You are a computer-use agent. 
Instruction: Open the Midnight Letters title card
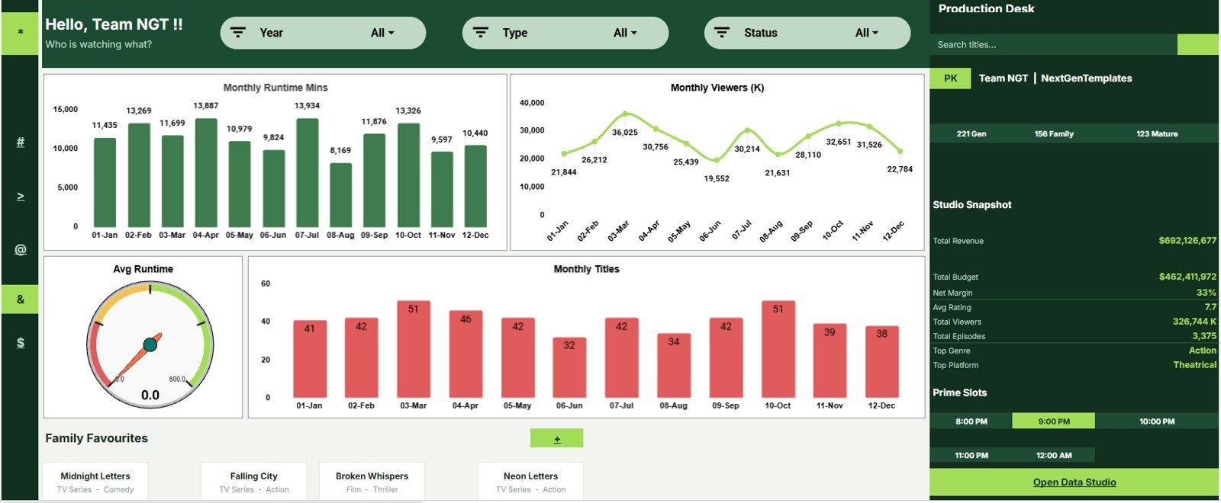(x=95, y=482)
